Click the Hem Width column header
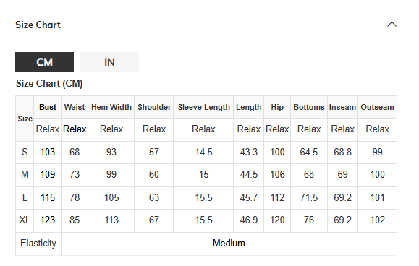 point(111,107)
